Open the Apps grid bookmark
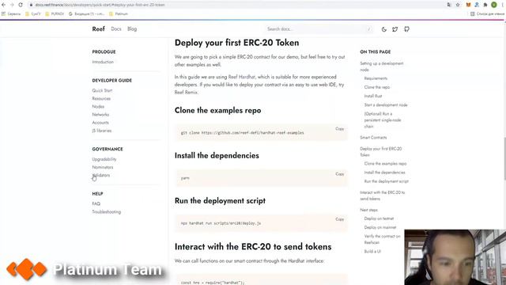The image size is (506, 285). [x=11, y=14]
